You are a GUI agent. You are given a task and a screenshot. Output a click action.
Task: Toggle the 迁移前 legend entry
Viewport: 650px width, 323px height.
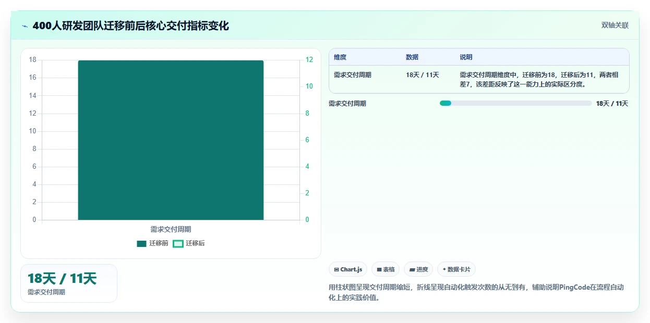[152, 243]
